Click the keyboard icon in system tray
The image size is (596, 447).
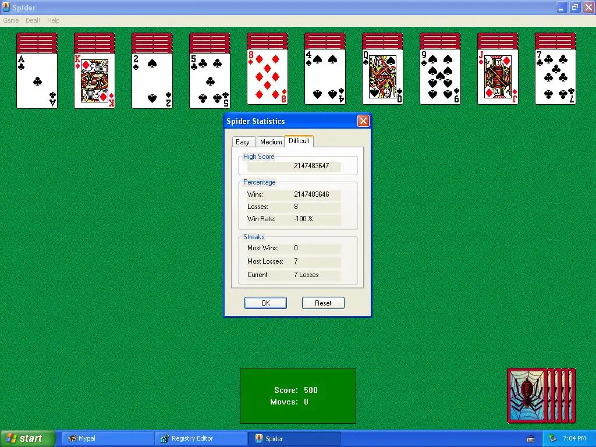tap(531, 439)
